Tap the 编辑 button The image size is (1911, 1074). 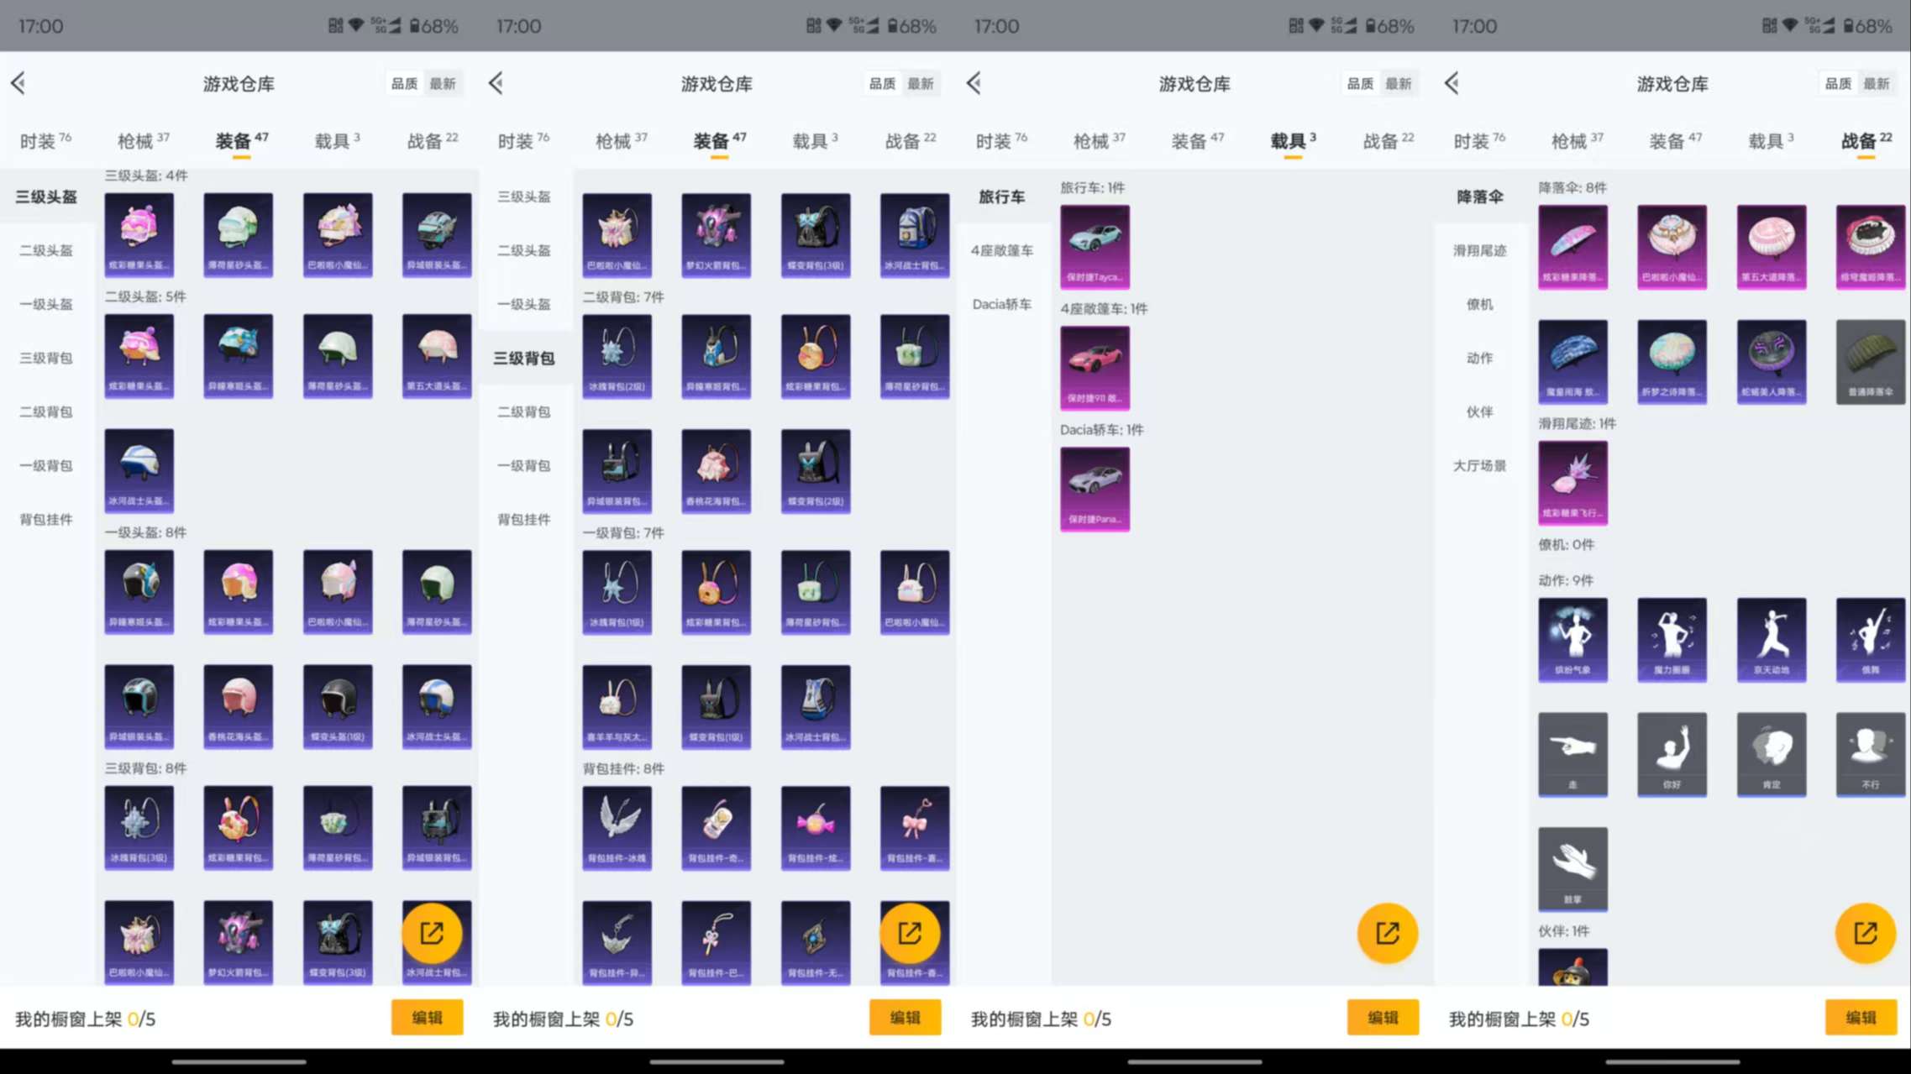pos(427,1017)
